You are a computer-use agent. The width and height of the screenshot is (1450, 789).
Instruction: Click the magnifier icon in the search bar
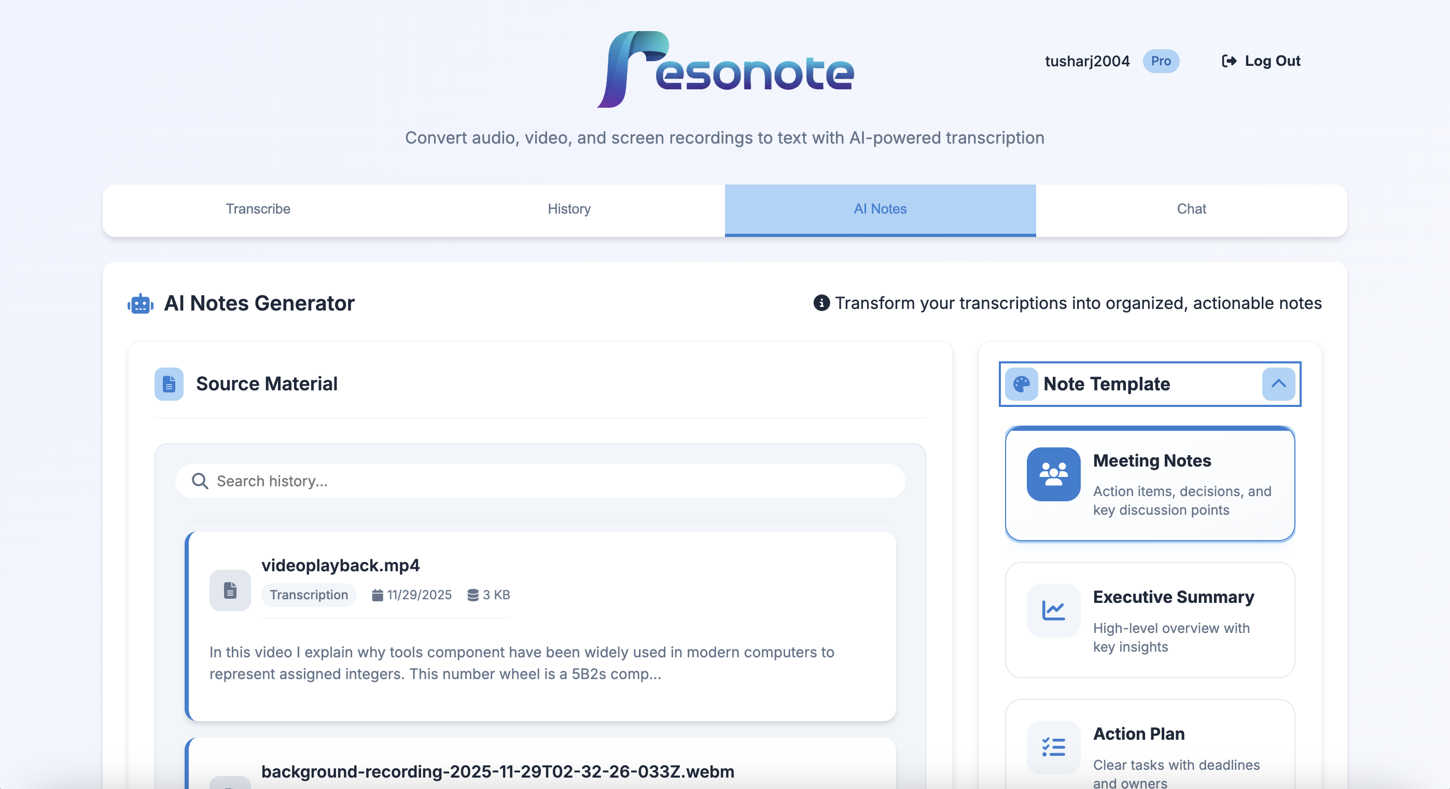200,481
